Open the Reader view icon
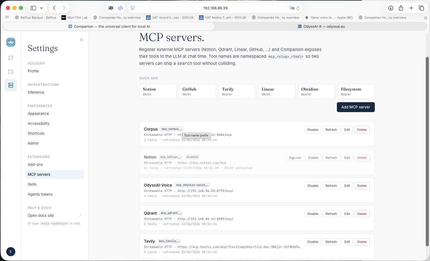This screenshot has width=430, height=261. [133, 8]
